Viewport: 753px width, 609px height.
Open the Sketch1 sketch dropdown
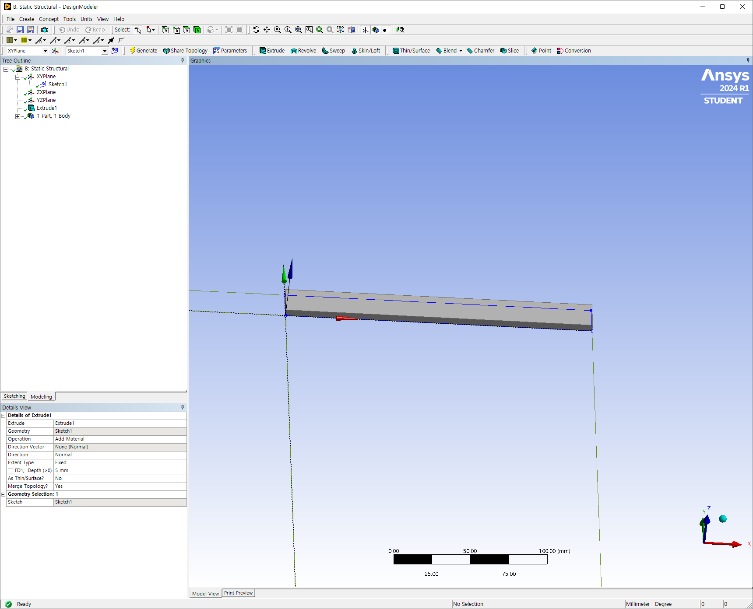105,51
